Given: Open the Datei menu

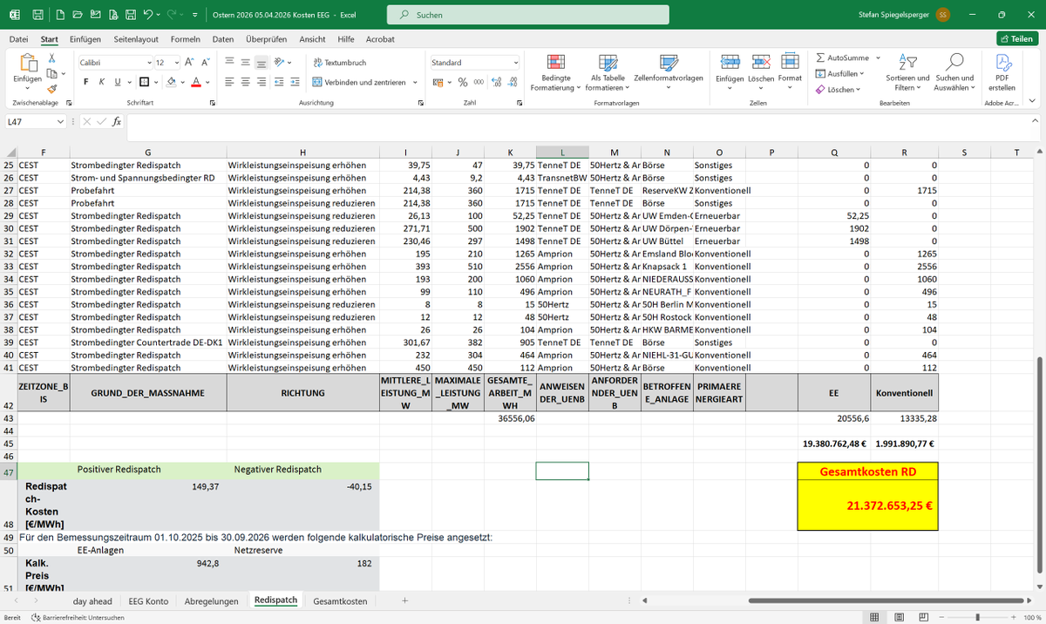Looking at the screenshot, I should click(x=18, y=39).
